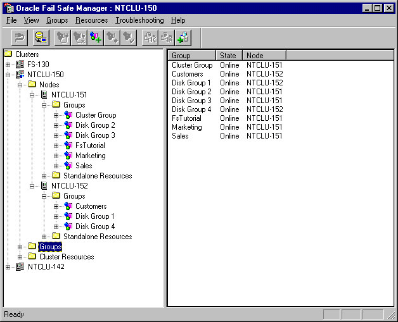Screen dimensions: 398x322
Task: Click NTCLU-152 node cell for Customers
Action: pos(265,74)
